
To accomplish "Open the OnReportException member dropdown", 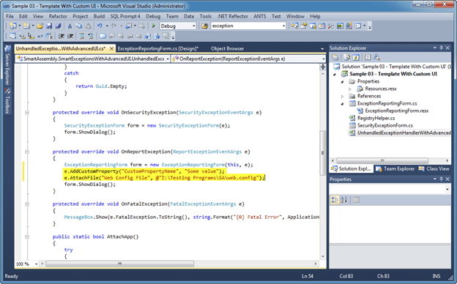I will pyautogui.click(x=323, y=59).
